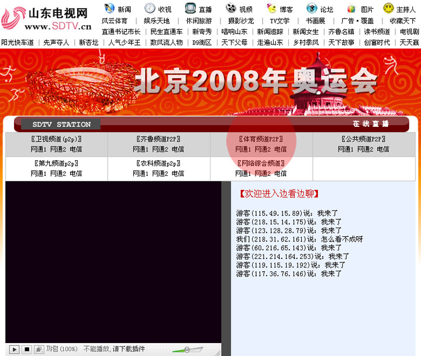
Task: Open the 休闲旅游 menu item
Action: click(199, 21)
